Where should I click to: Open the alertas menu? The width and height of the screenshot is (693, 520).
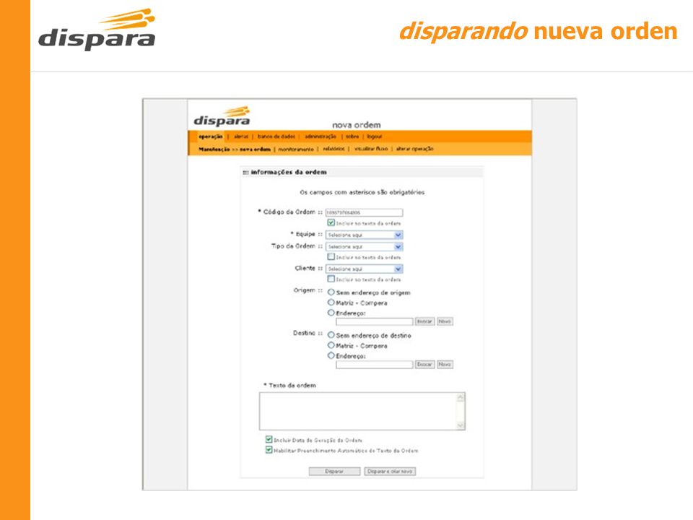[241, 136]
